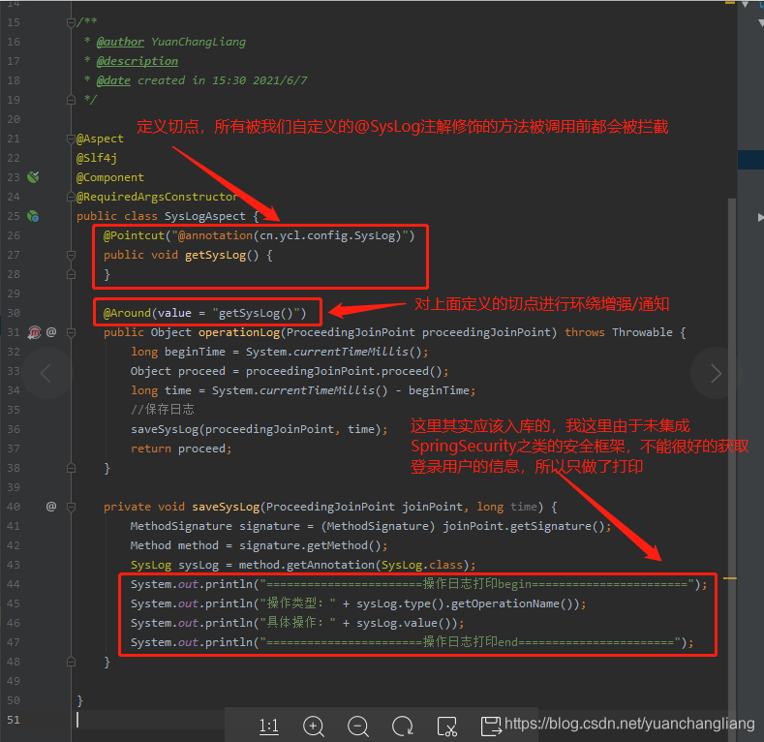Click the throws keyword on line 31

click(x=585, y=332)
